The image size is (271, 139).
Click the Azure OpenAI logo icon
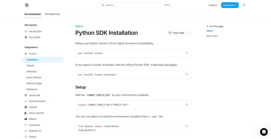pos(26,113)
